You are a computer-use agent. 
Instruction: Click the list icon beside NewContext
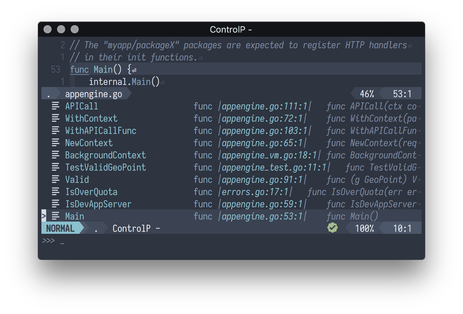(x=56, y=143)
